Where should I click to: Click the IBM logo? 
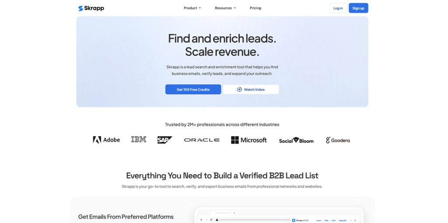139,140
